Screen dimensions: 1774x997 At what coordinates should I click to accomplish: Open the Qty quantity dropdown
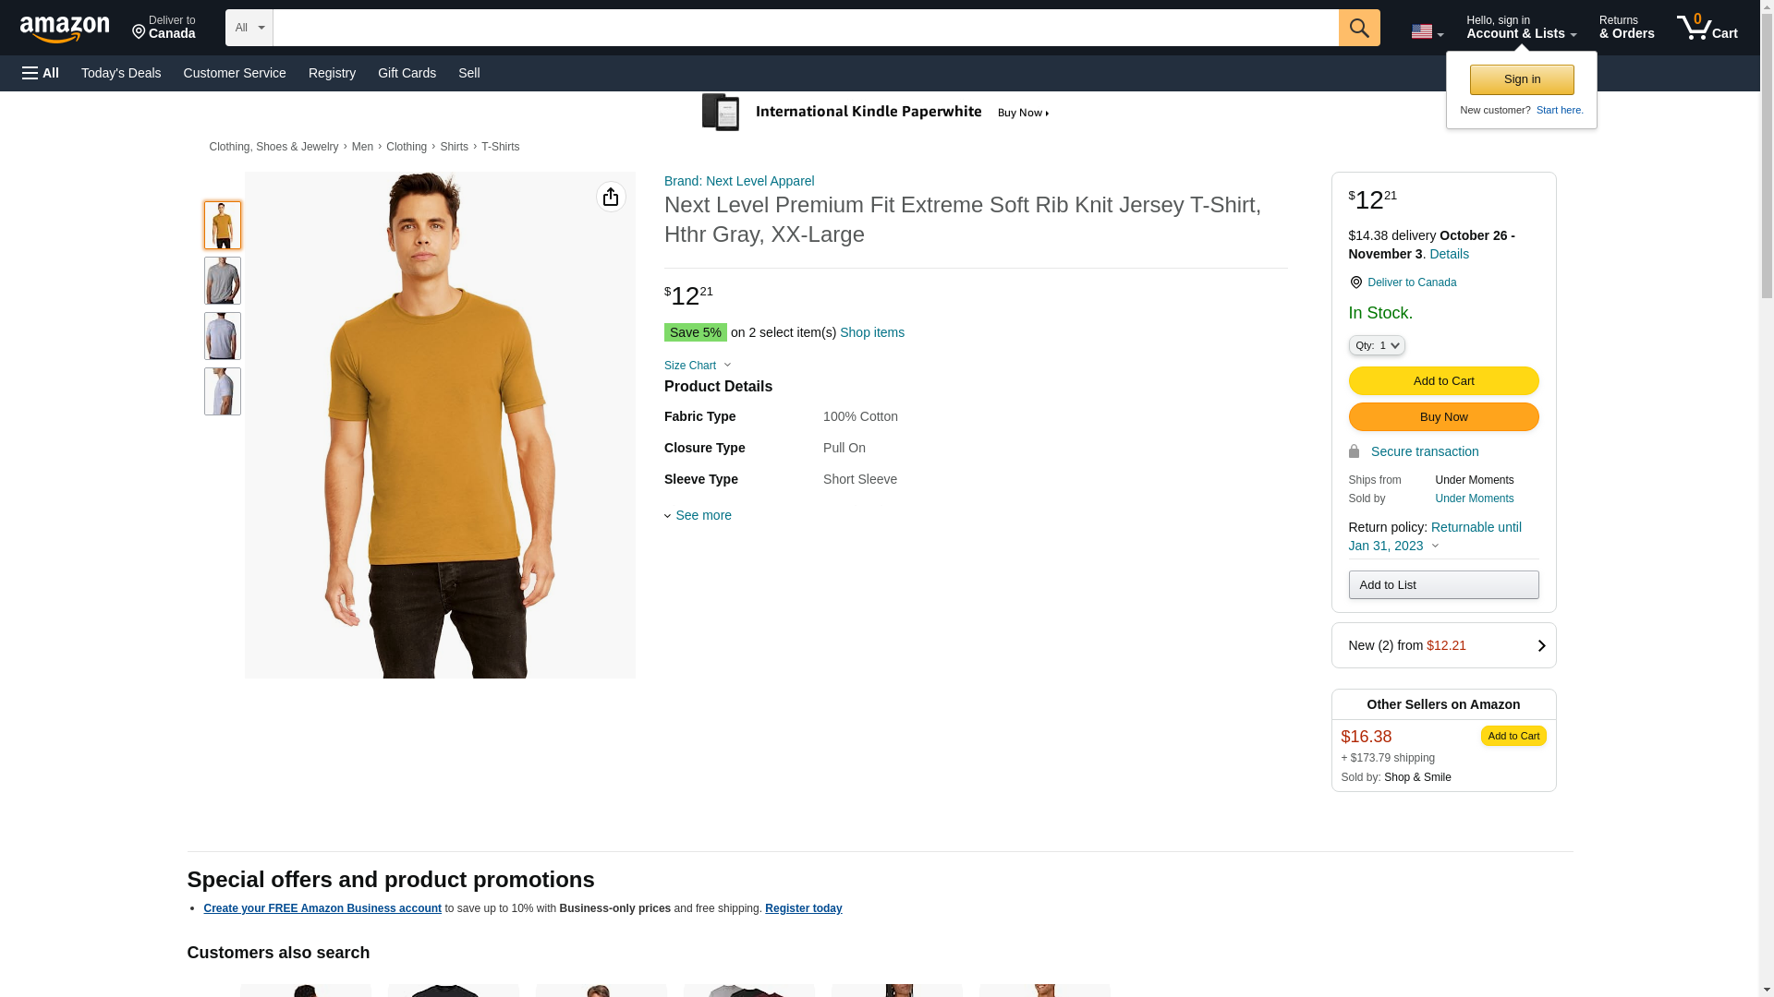point(1376,345)
